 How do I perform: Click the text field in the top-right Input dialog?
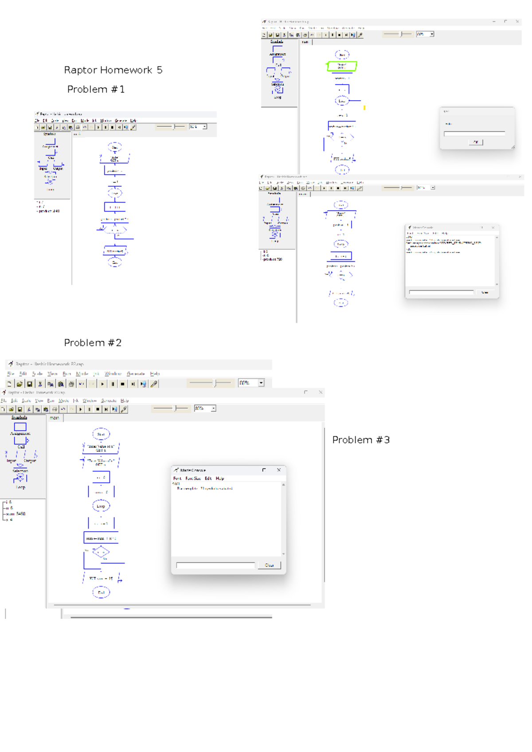474,133
